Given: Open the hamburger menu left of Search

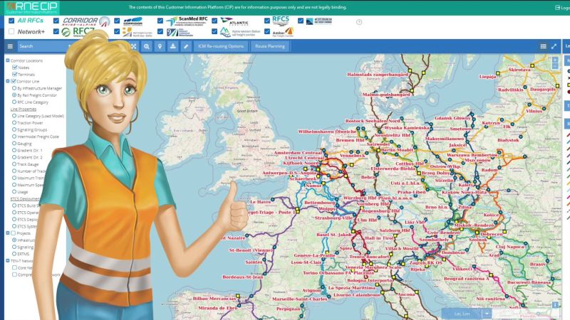Looking at the screenshot, I should coord(9,46).
